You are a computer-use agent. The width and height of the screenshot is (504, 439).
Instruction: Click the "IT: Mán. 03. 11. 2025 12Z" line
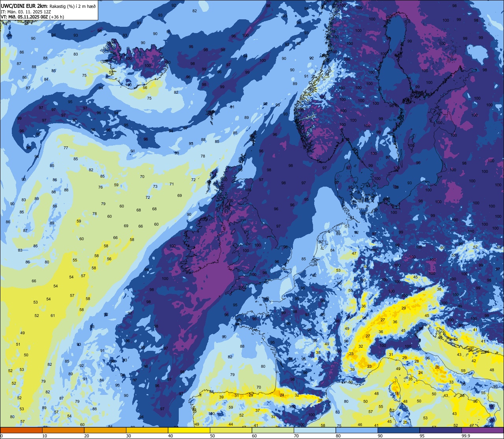(x=25, y=11)
